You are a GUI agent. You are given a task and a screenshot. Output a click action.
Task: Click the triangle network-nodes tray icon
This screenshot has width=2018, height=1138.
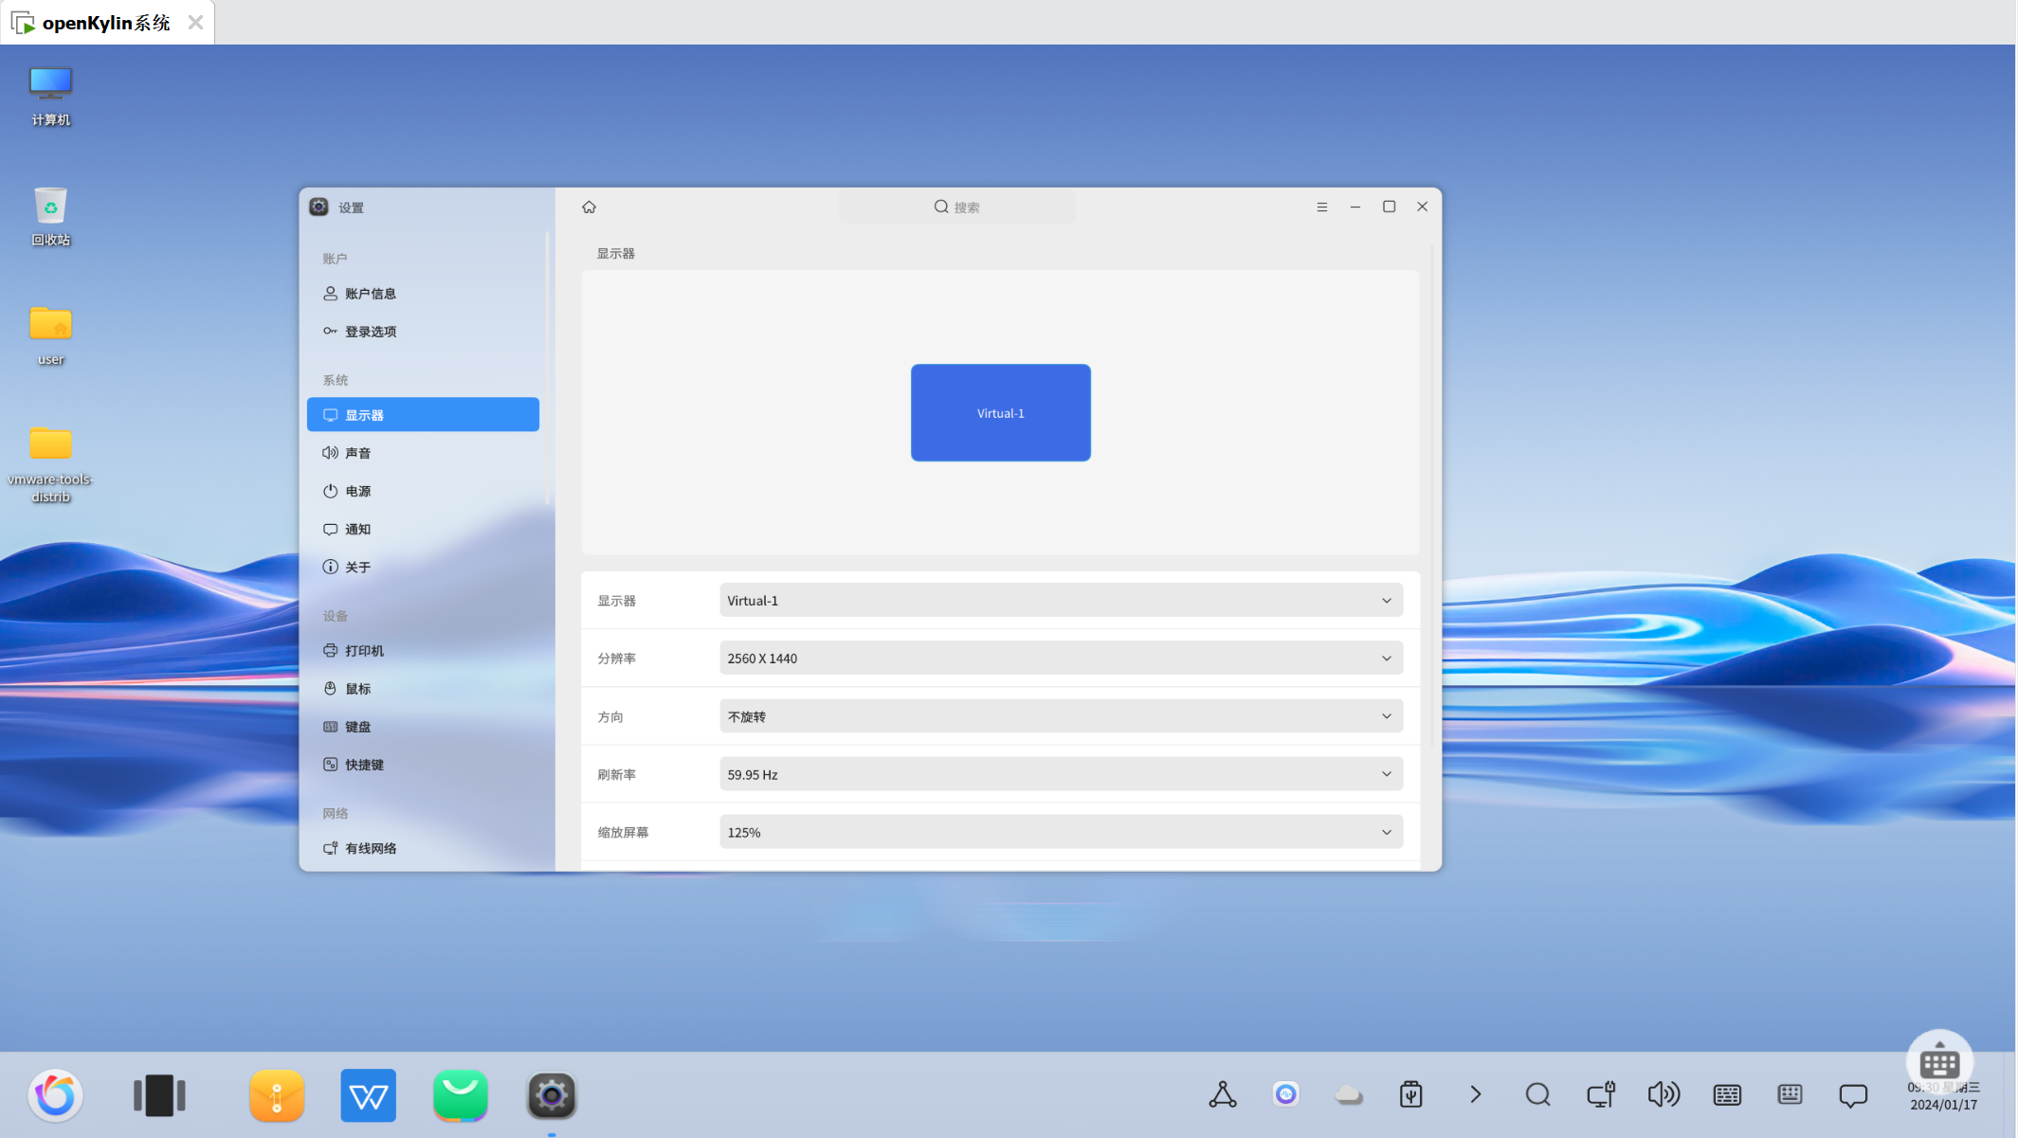[1223, 1095]
